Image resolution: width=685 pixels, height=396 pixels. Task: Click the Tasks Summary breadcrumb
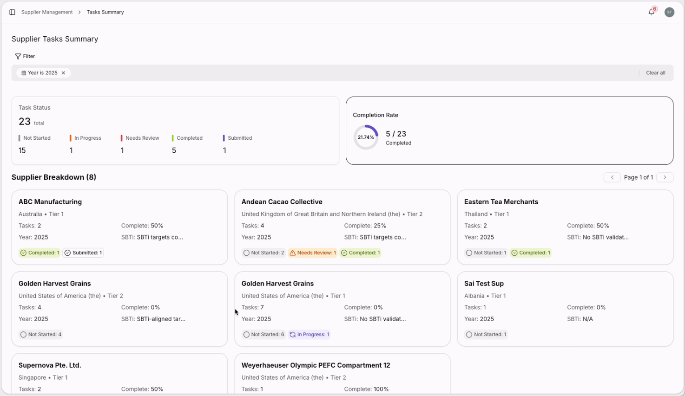105,12
